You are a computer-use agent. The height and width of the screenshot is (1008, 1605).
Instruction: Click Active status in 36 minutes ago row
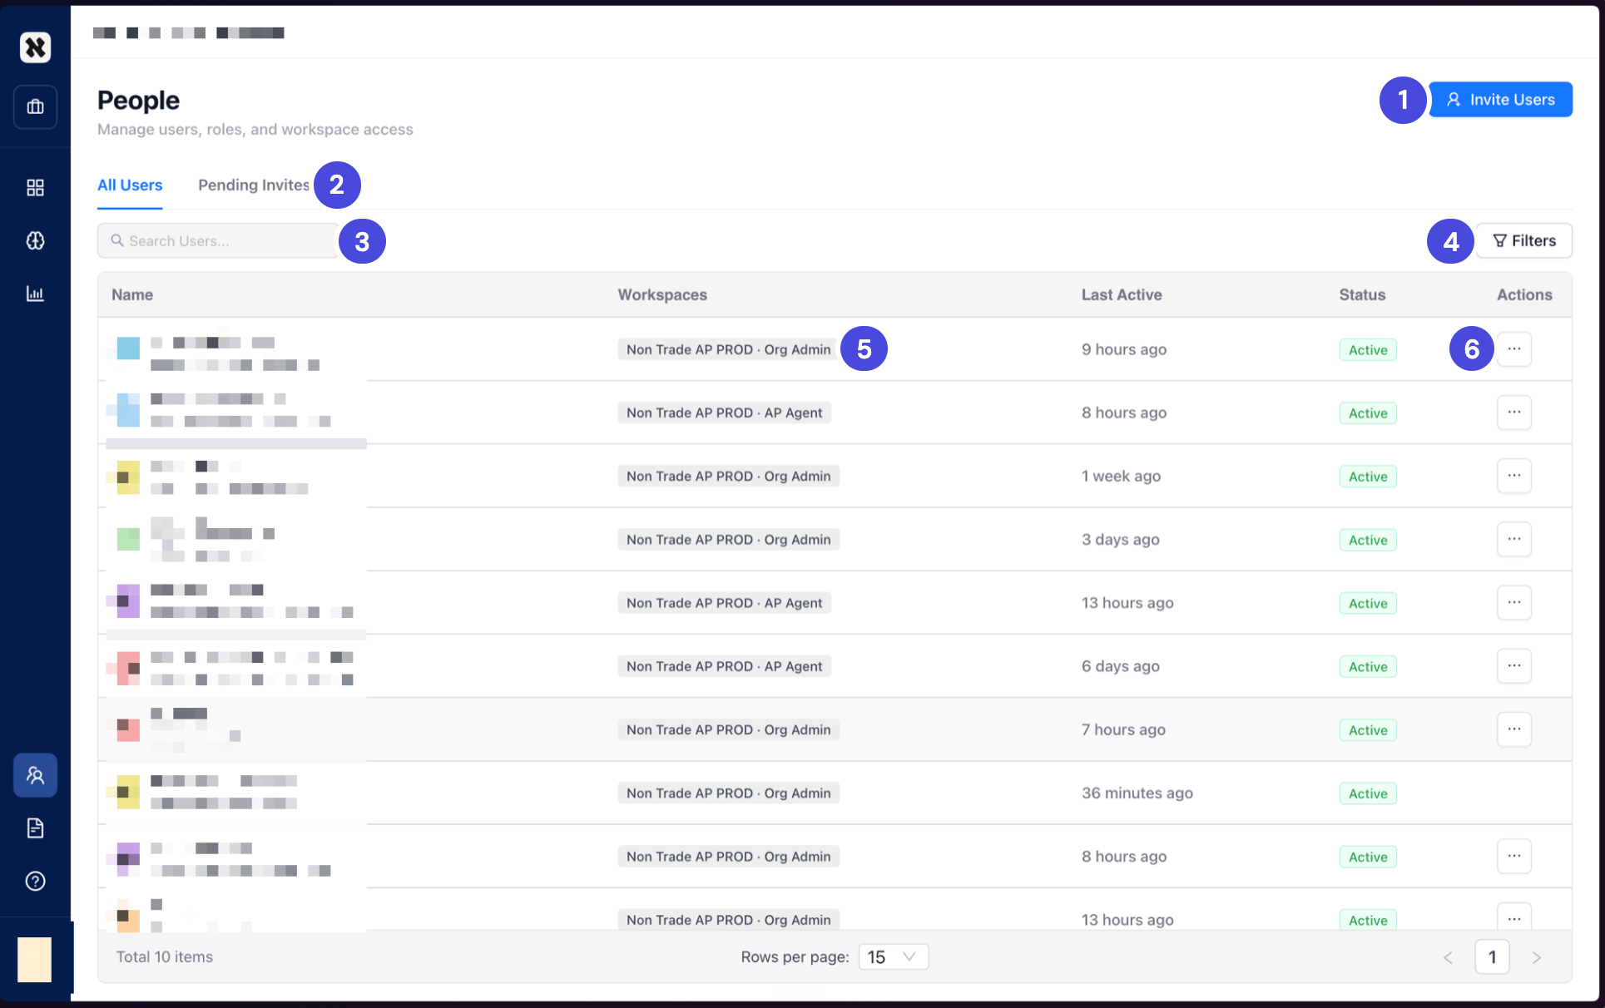click(1368, 793)
